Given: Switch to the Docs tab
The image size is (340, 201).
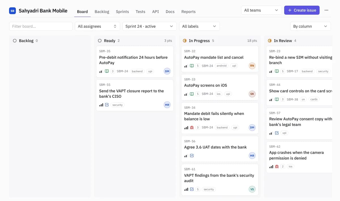Looking at the screenshot, I should 170,12.
